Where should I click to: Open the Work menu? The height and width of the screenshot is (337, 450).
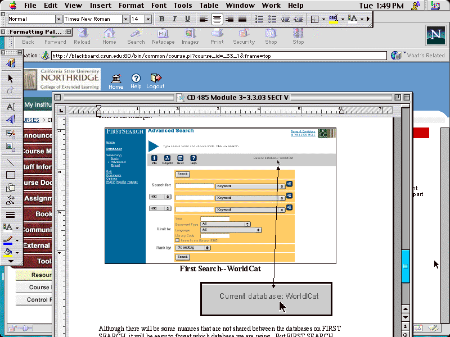point(271,6)
